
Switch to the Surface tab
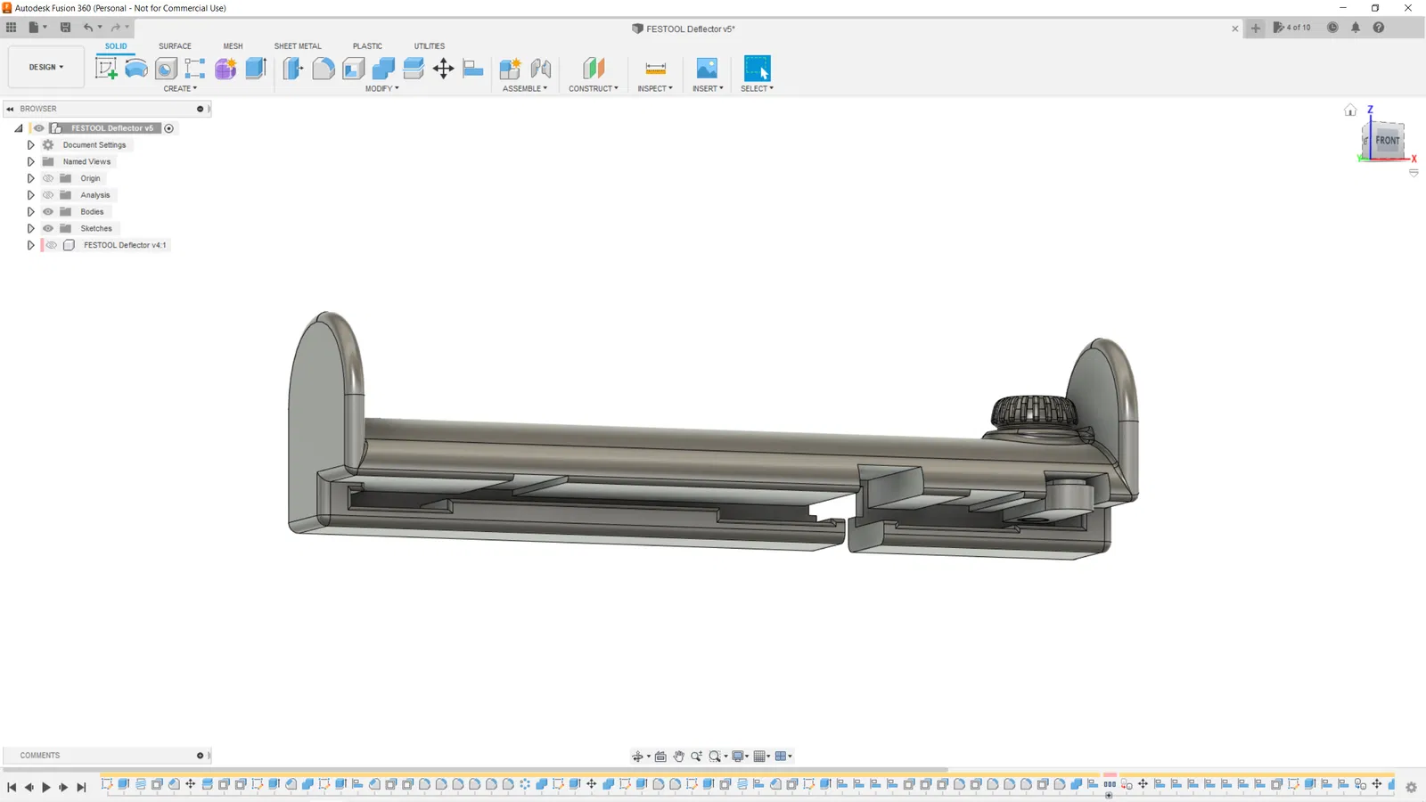175,46
